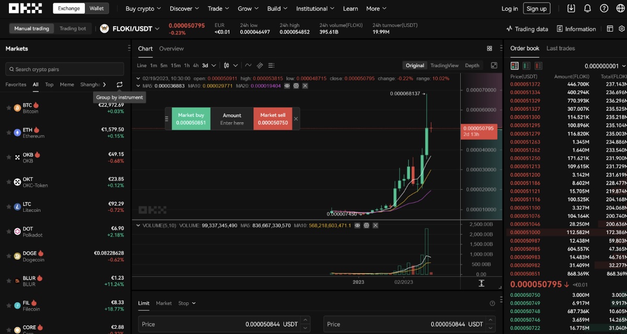Expand the Trade menu
Screen dimensions: 627x334
219,8
